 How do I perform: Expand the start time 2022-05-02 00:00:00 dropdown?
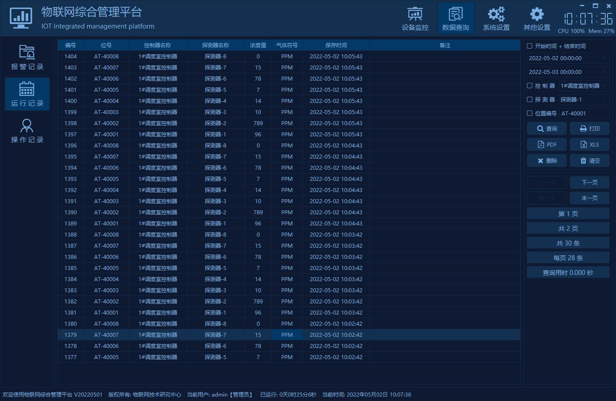pyautogui.click(x=605, y=58)
